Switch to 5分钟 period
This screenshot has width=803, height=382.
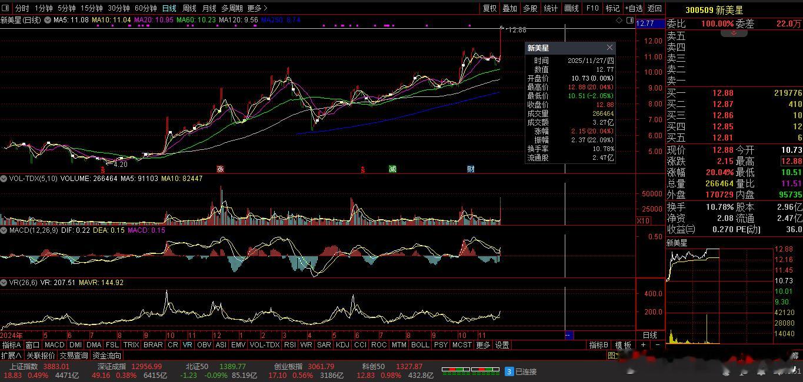pos(66,8)
